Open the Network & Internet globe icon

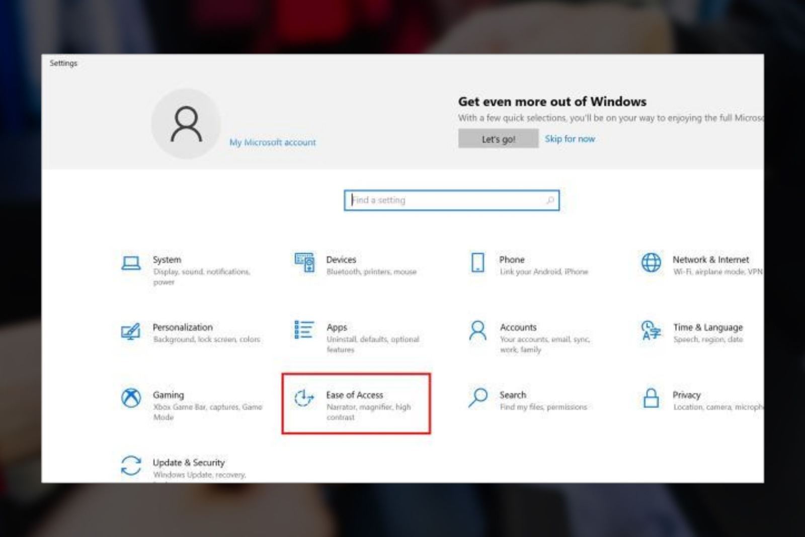pos(651,263)
